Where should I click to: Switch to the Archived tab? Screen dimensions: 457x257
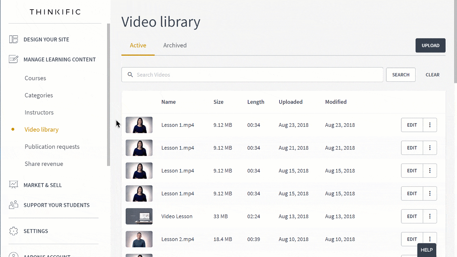coord(175,45)
